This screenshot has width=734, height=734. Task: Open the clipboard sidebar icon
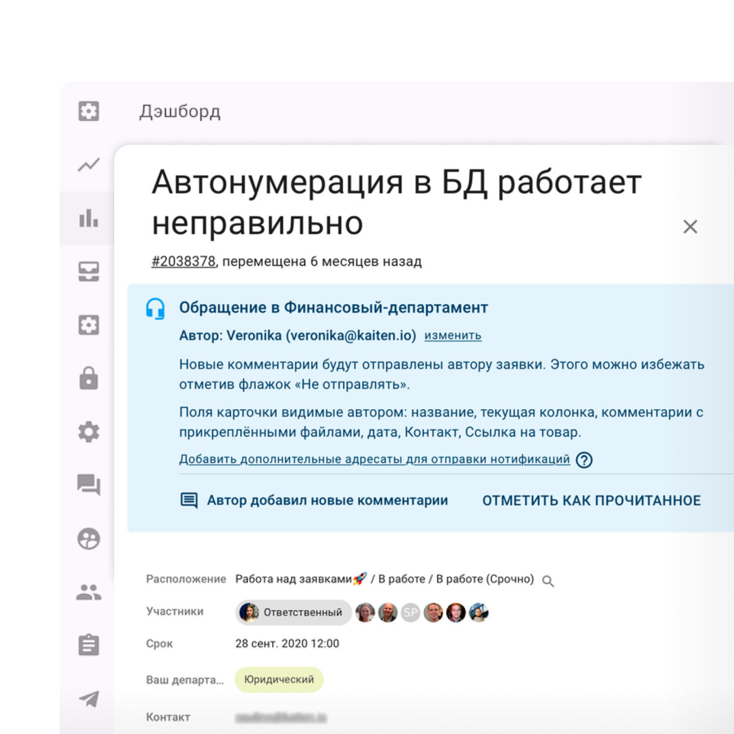click(x=89, y=645)
